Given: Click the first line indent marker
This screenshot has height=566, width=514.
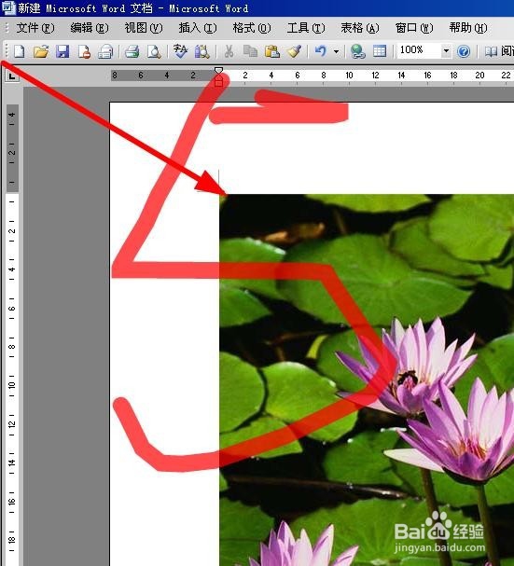Looking at the screenshot, I should click(218, 70).
